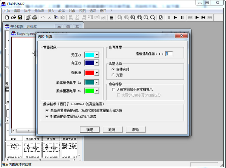Click the 取消 button
The height and width of the screenshot is (168, 226).
pyautogui.click(x=112, y=129)
